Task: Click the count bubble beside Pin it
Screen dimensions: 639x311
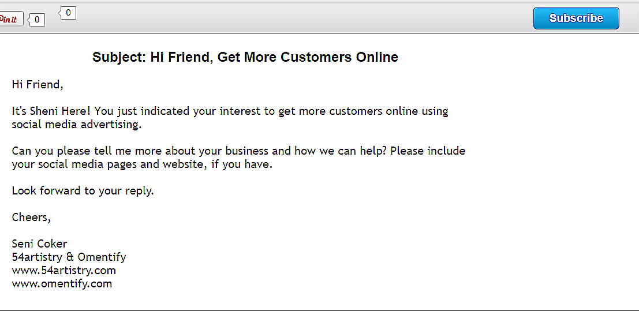Action: 37,20
